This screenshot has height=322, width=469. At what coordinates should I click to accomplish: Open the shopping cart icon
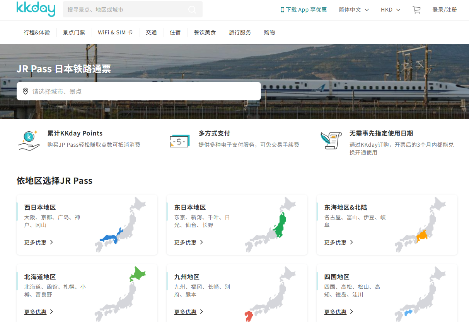pos(416,10)
